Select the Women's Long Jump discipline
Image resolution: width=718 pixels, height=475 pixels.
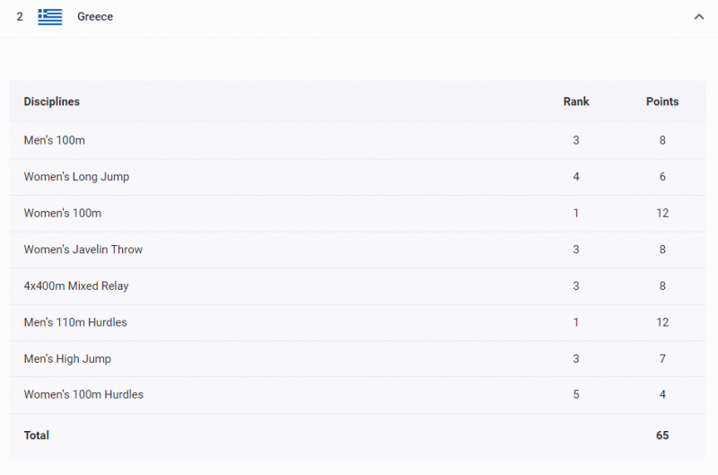tap(76, 177)
